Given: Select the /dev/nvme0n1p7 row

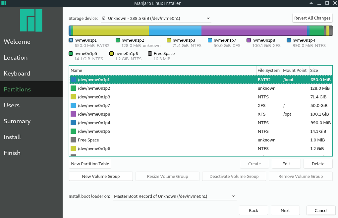Looking at the screenshot, I should click(201, 106).
